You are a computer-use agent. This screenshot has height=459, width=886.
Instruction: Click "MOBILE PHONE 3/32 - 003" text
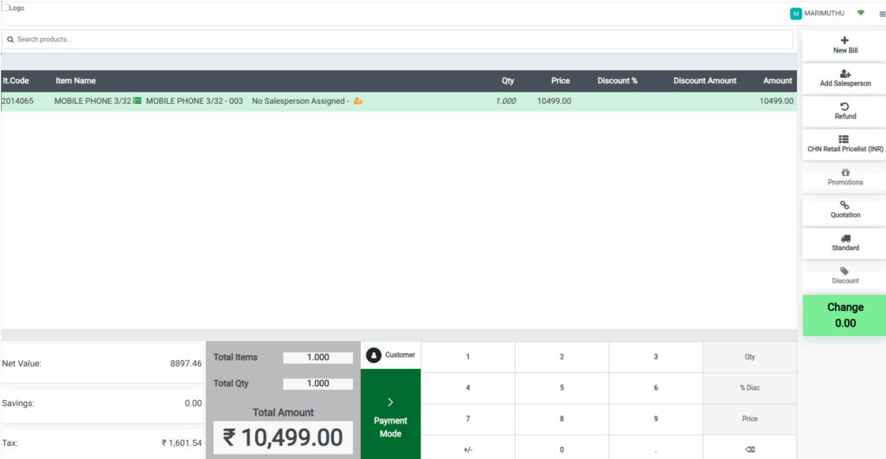coord(195,101)
